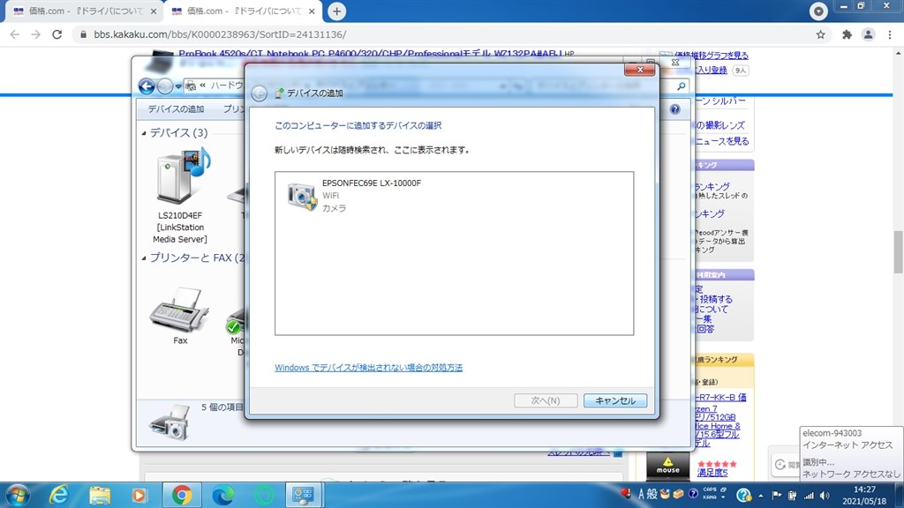Collapse the プリンターと FAX group

[x=144, y=258]
